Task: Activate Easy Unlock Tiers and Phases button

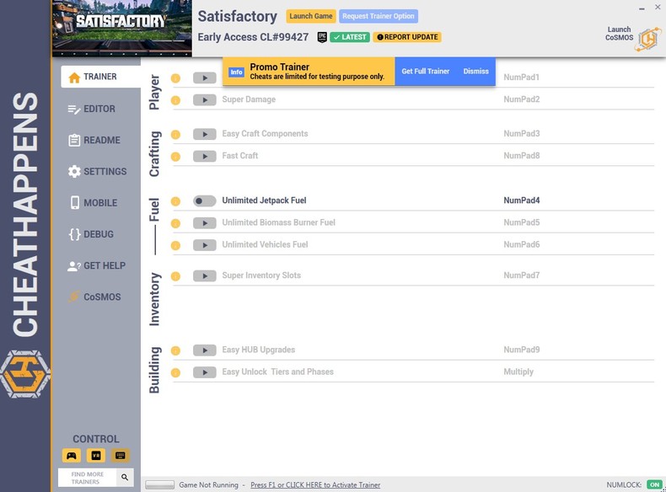Action: pos(204,372)
